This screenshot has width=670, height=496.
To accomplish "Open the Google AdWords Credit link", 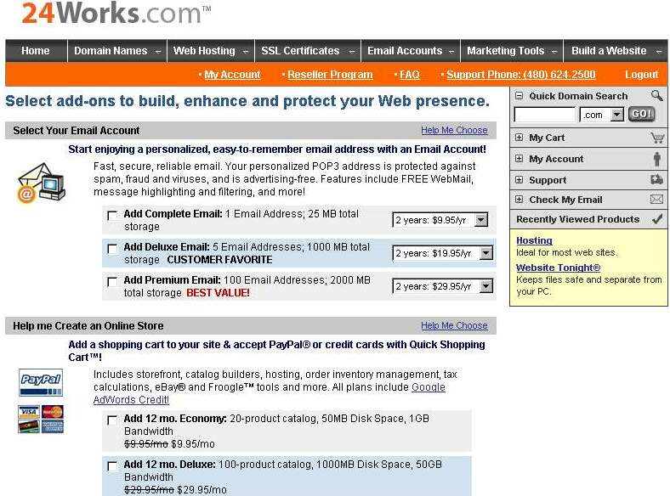I will [x=270, y=393].
